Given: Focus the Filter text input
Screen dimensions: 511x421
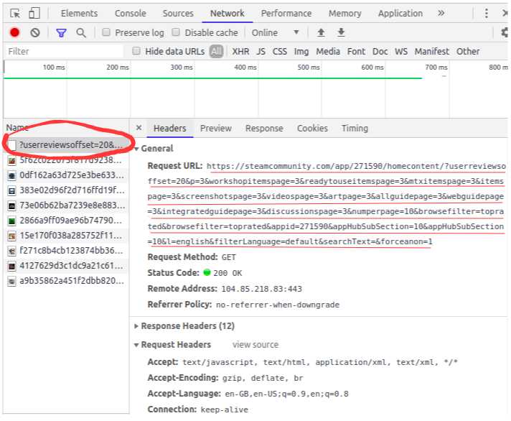Looking at the screenshot, I should [65, 52].
